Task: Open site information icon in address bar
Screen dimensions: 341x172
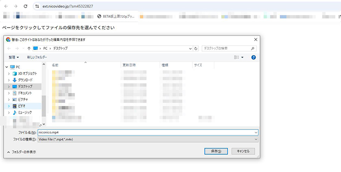Action: pos(37,6)
